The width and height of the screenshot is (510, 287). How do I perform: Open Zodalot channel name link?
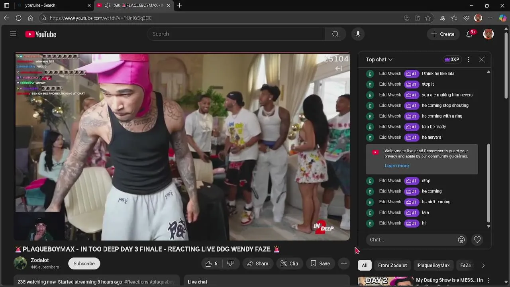pos(40,260)
